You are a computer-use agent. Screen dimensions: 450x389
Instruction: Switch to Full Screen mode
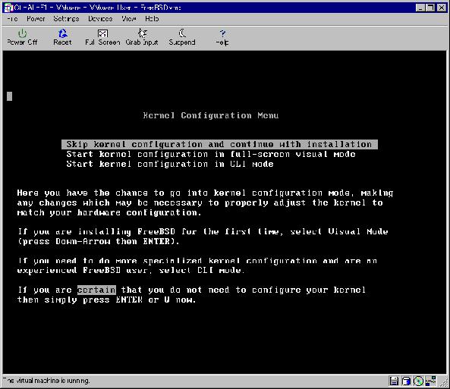click(102, 37)
